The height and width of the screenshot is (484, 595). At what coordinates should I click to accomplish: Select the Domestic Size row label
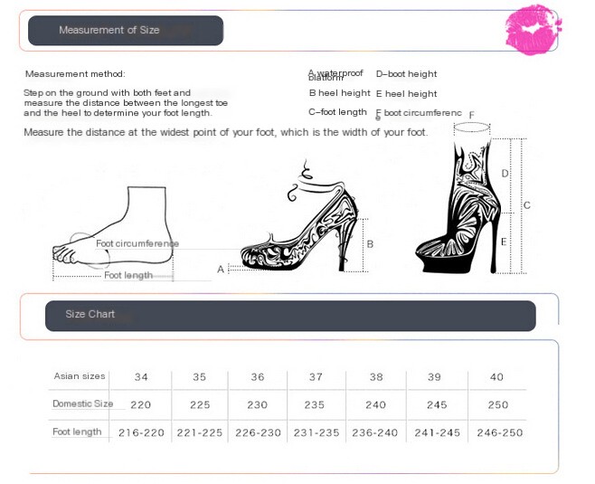(82, 404)
